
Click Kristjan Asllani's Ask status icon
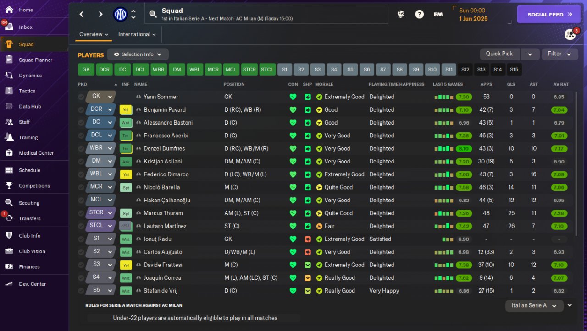[125, 162]
